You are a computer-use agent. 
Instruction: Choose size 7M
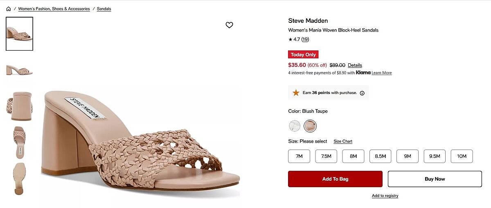(x=299, y=156)
